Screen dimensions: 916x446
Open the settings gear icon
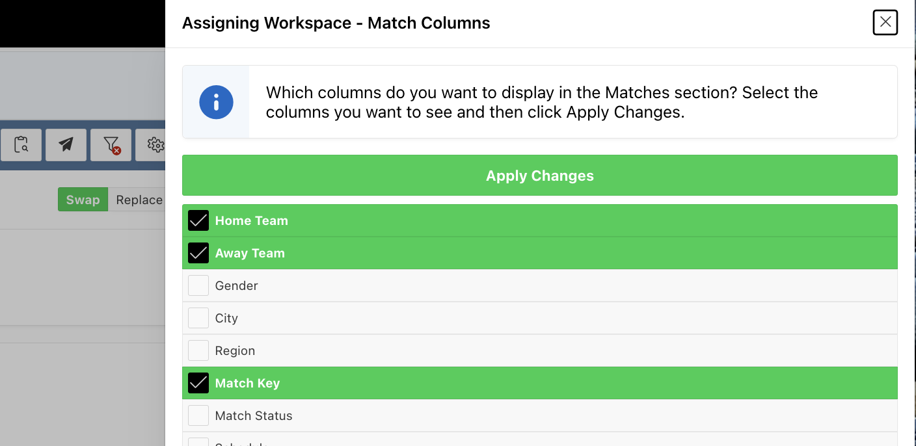[155, 144]
